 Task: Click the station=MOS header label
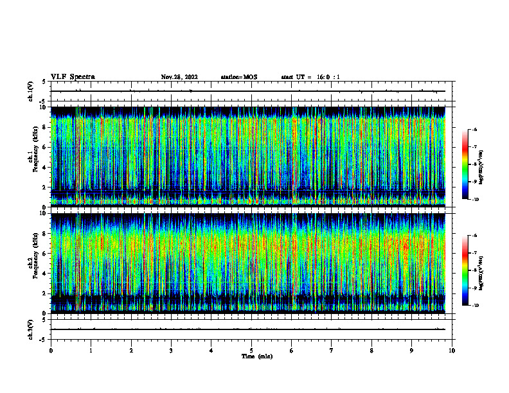tap(239, 77)
